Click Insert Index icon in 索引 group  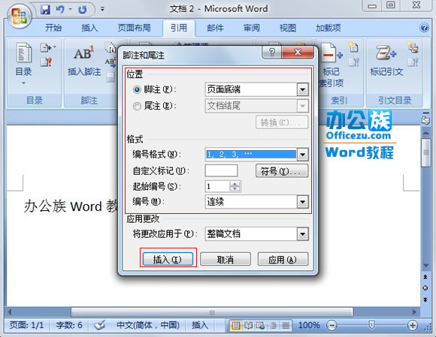click(x=354, y=47)
